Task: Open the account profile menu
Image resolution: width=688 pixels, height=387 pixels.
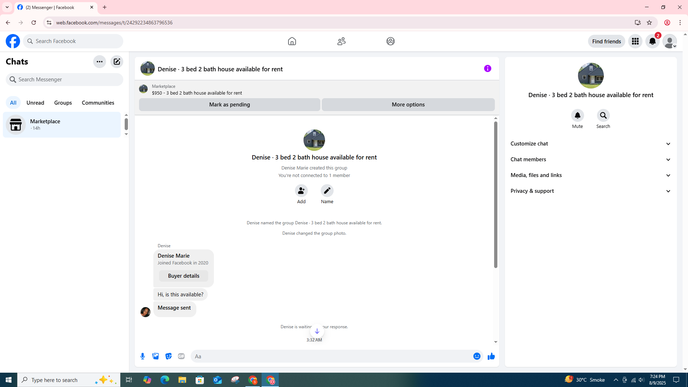Action: click(670, 41)
